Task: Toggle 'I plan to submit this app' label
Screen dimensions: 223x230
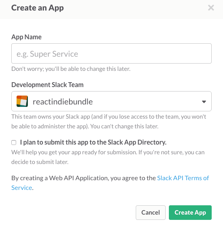Action: [93, 142]
